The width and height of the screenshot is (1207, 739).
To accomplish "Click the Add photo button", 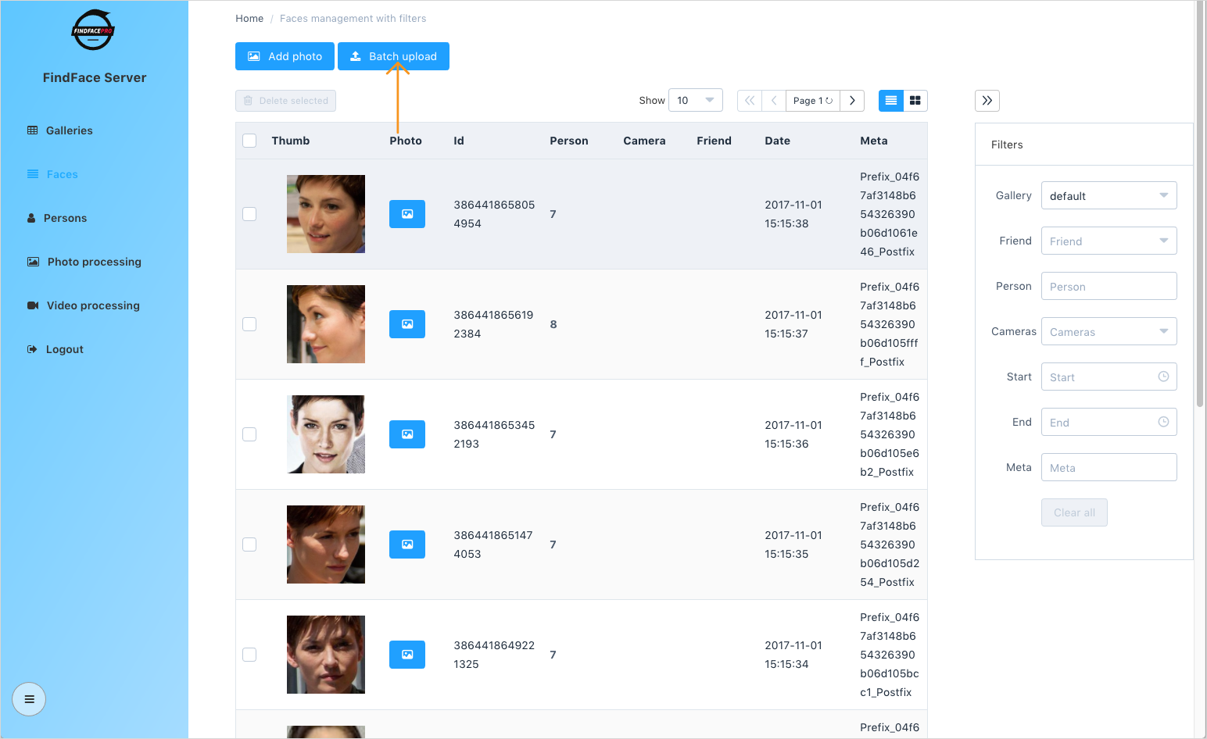I will click(285, 56).
